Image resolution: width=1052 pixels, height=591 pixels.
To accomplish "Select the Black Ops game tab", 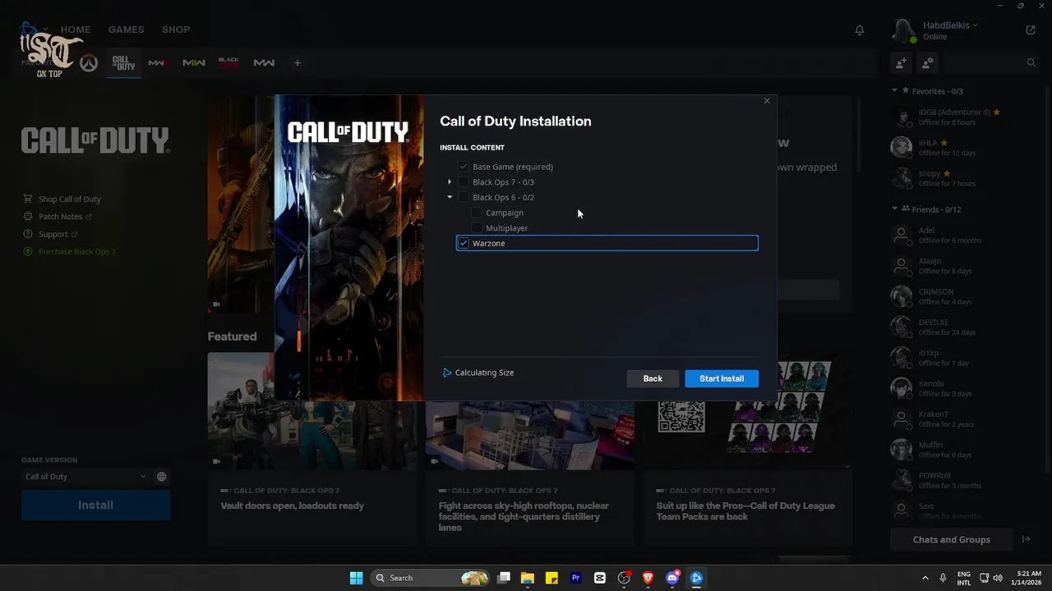I will click(228, 63).
